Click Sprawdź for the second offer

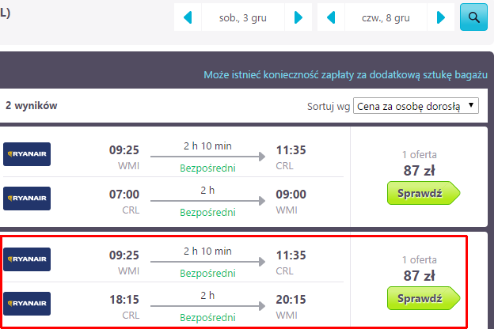[x=423, y=297]
